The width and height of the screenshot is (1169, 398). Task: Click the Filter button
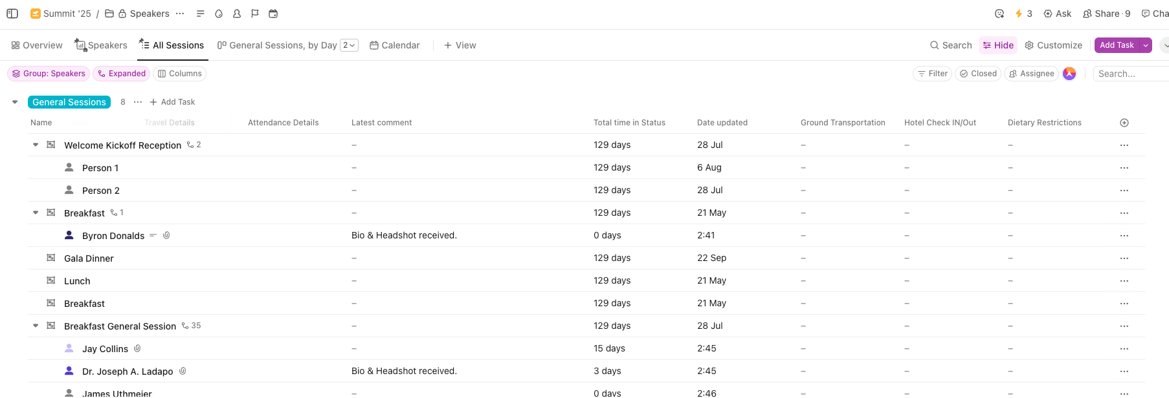click(932, 74)
